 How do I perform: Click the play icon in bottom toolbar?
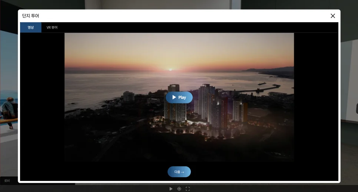171,189
